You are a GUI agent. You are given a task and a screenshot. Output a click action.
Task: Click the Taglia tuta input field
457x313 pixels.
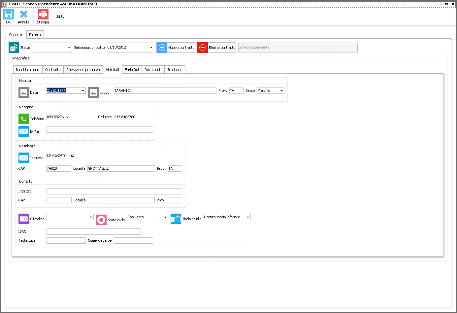tap(66, 240)
